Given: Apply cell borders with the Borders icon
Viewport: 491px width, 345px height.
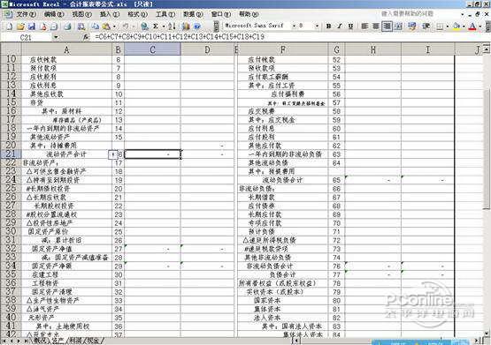Looking at the screenshot, I should [x=440, y=26].
